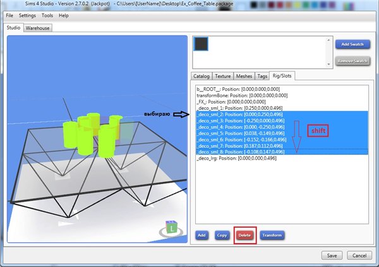Open the File menu
The height and width of the screenshot is (267, 379).
[9, 15]
